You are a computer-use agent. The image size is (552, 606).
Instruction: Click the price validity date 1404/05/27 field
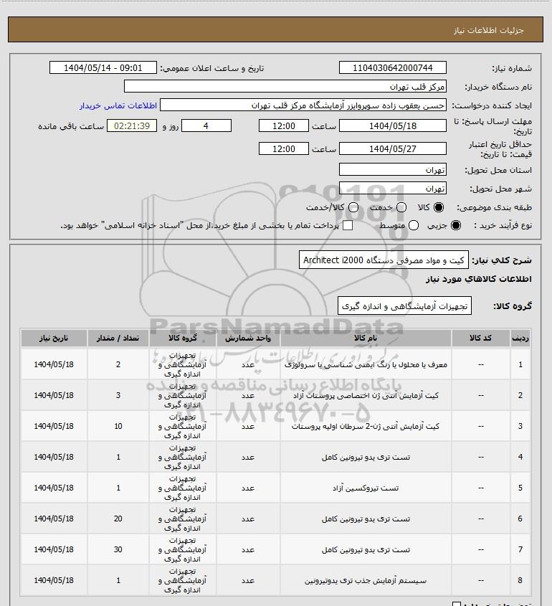coord(392,148)
